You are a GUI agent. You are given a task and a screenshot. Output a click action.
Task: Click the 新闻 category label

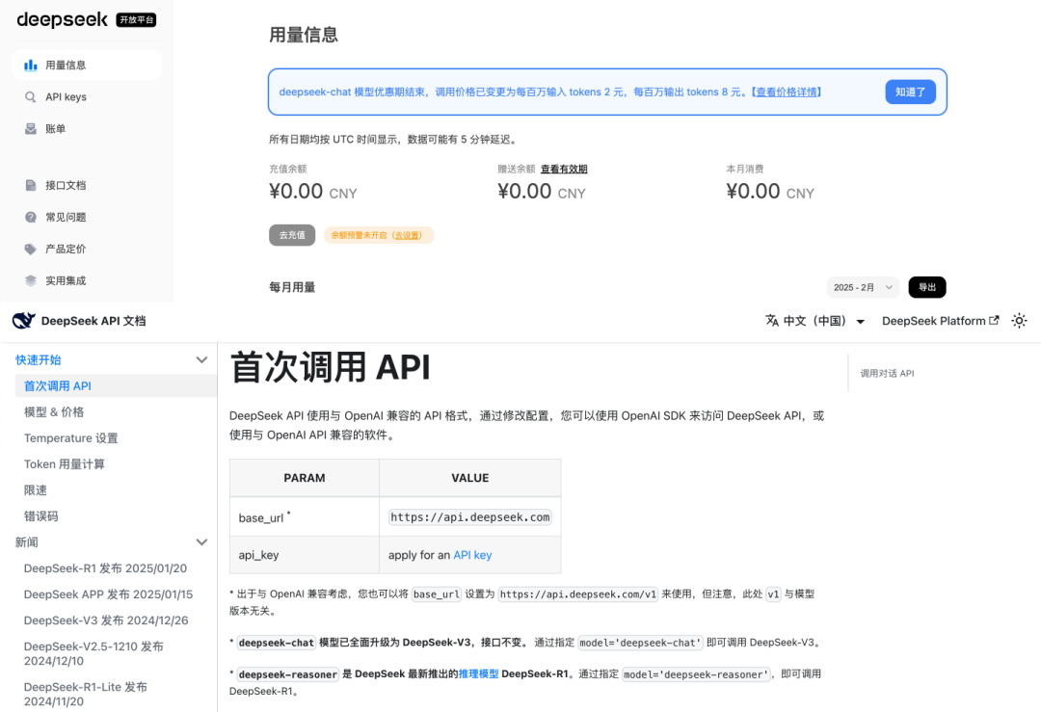(x=27, y=542)
